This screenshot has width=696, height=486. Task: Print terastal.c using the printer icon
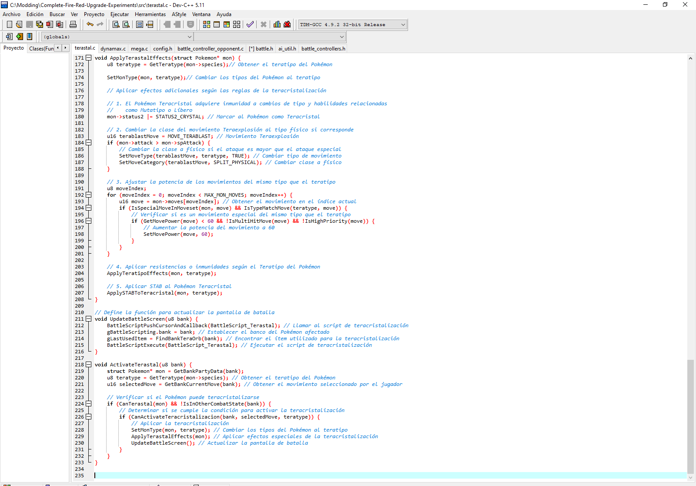click(x=73, y=24)
